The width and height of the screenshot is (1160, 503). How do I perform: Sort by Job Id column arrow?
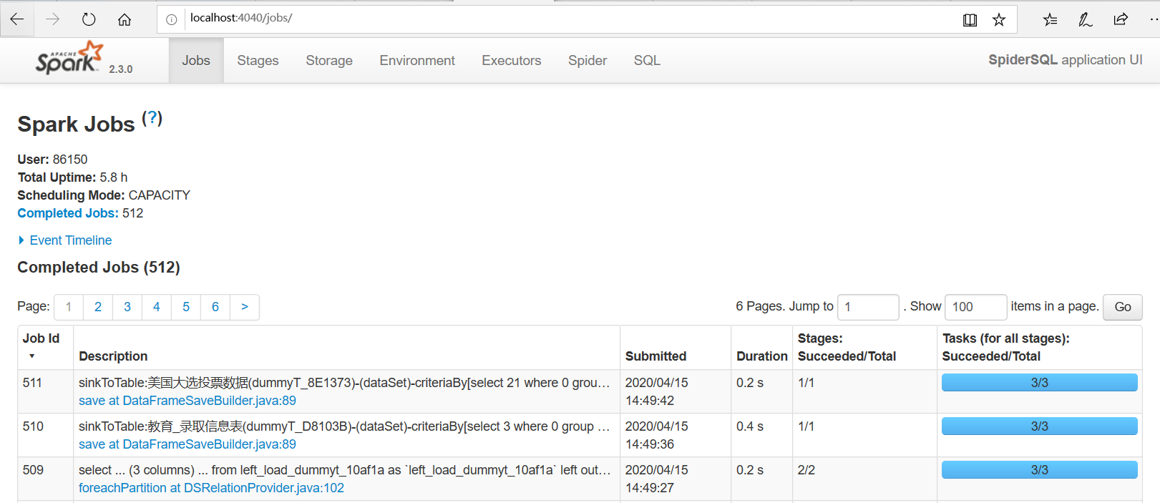pos(31,356)
